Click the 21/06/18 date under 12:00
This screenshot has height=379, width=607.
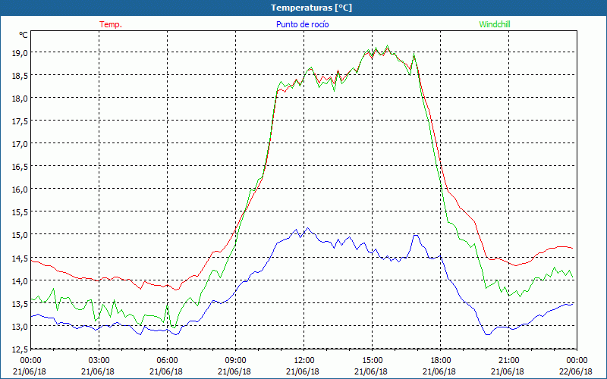point(303,371)
